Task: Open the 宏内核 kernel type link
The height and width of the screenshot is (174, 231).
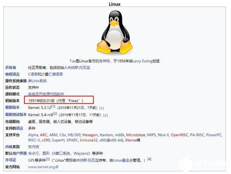Action: point(34,147)
